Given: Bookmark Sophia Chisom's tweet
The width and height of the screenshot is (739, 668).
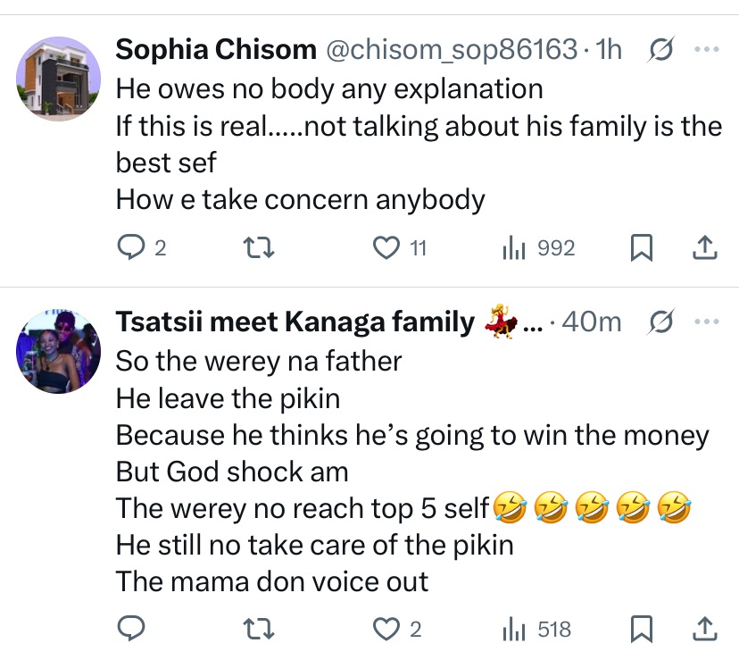Looking at the screenshot, I should pyautogui.click(x=640, y=247).
